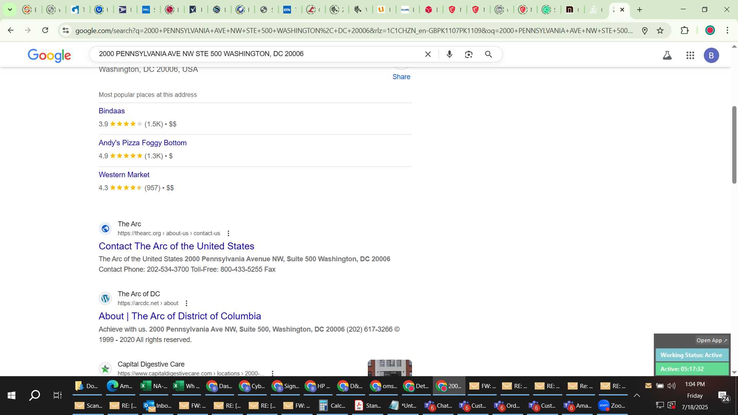The width and height of the screenshot is (738, 415).
Task: Open notification center with 24 badge
Action: (723, 396)
